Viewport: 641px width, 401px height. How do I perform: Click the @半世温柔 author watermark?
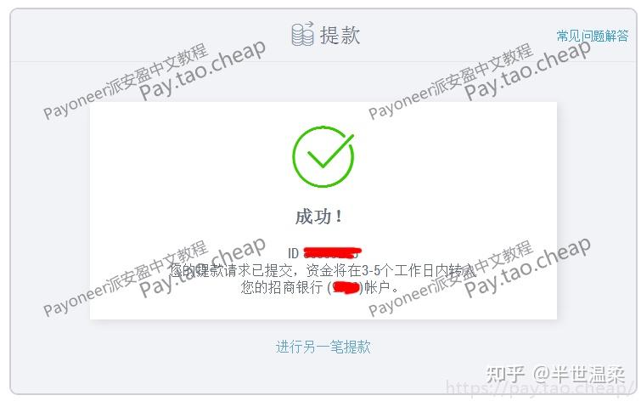click(x=579, y=375)
